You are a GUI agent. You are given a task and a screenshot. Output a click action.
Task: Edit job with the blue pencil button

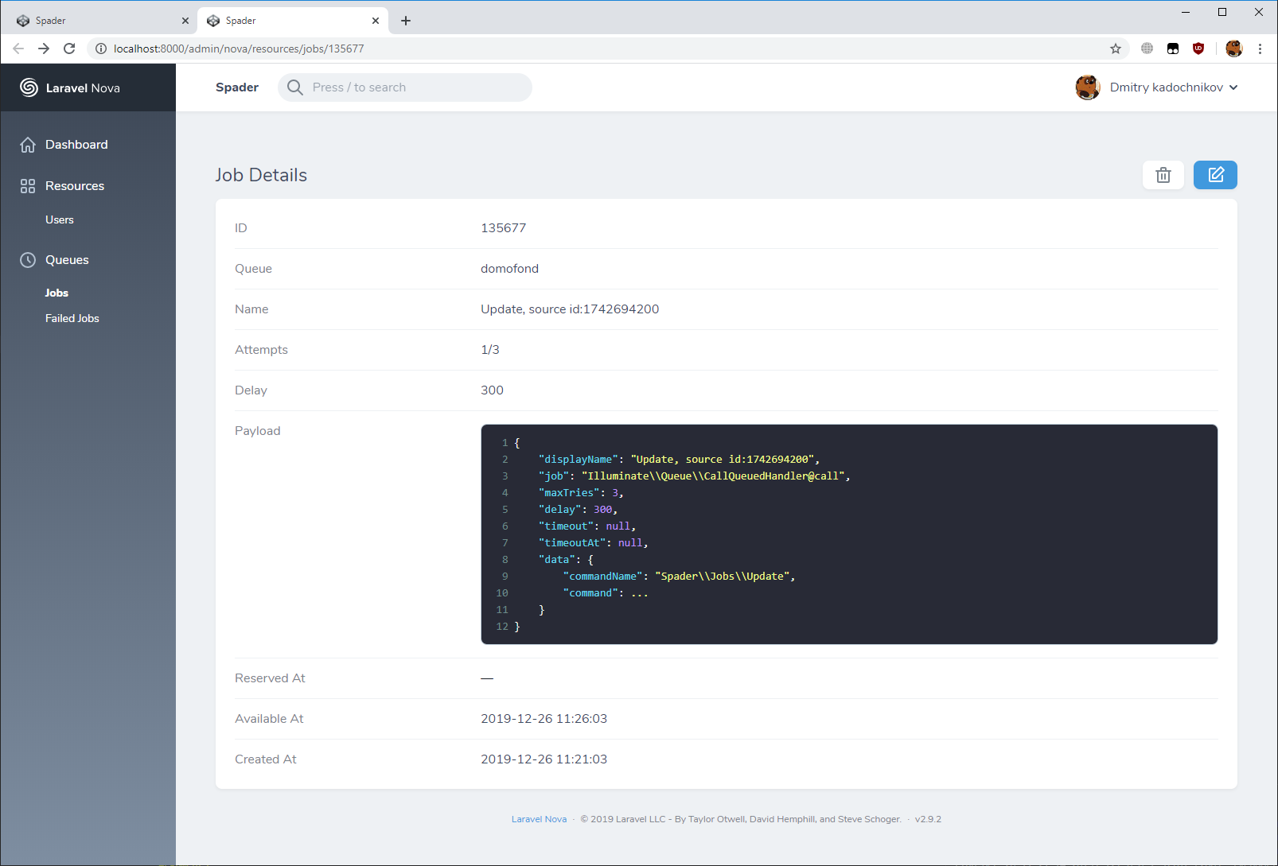coord(1215,175)
